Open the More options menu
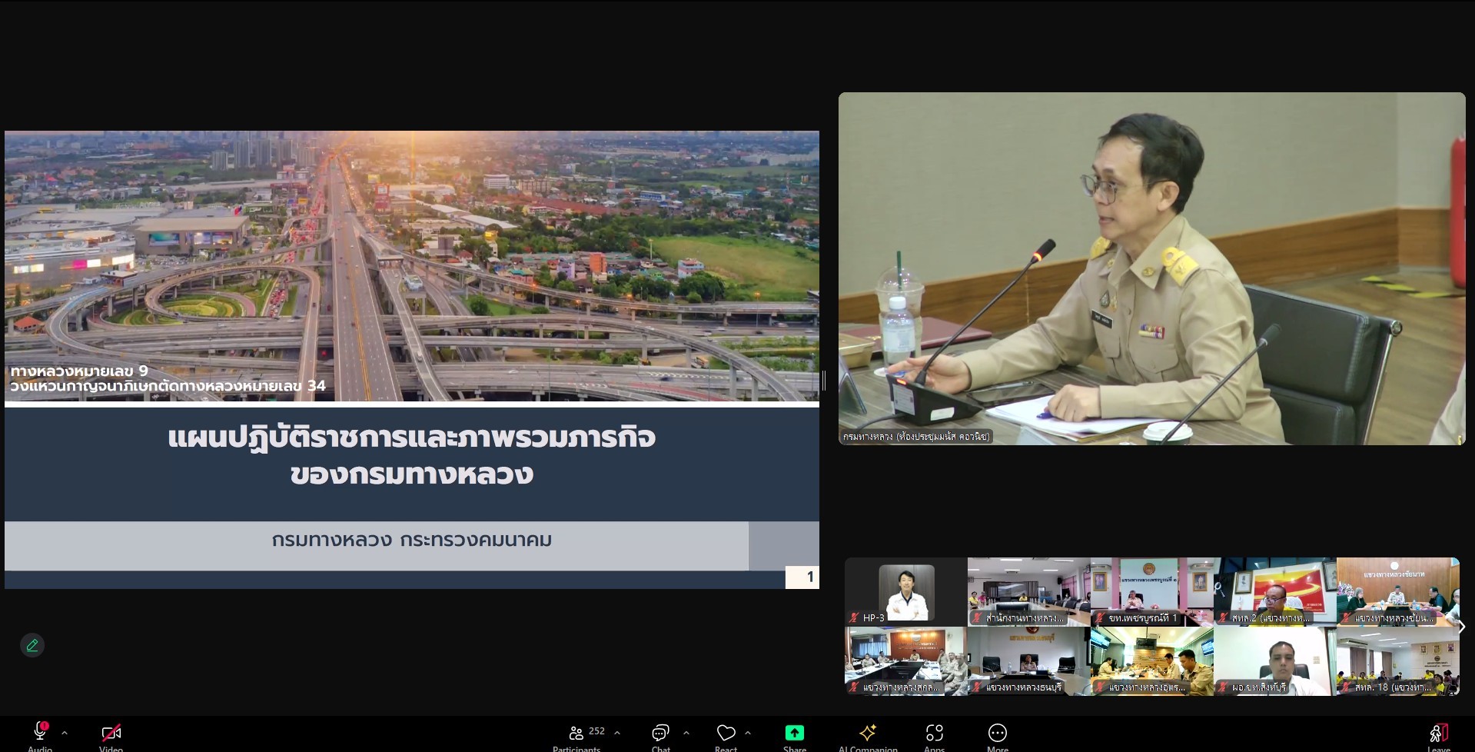1475x752 pixels. pyautogui.click(x=997, y=732)
